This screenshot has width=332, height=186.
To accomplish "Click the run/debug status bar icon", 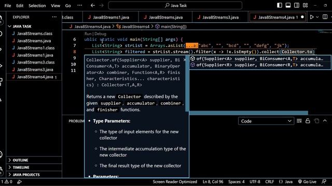I will tap(19, 181).
